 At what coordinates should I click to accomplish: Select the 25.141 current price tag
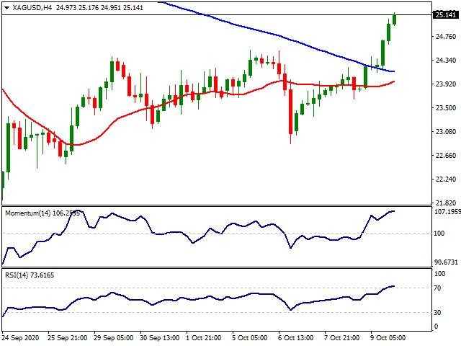[446, 14]
